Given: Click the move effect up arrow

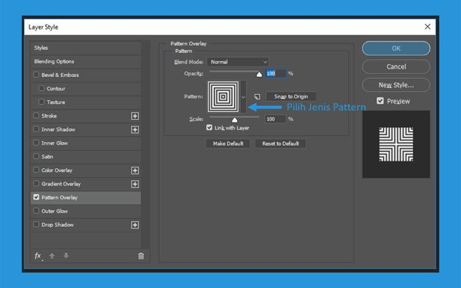Looking at the screenshot, I should point(52,256).
